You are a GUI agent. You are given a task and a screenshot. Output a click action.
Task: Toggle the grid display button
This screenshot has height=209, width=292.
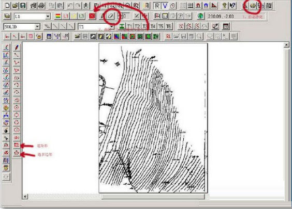coord(190,6)
